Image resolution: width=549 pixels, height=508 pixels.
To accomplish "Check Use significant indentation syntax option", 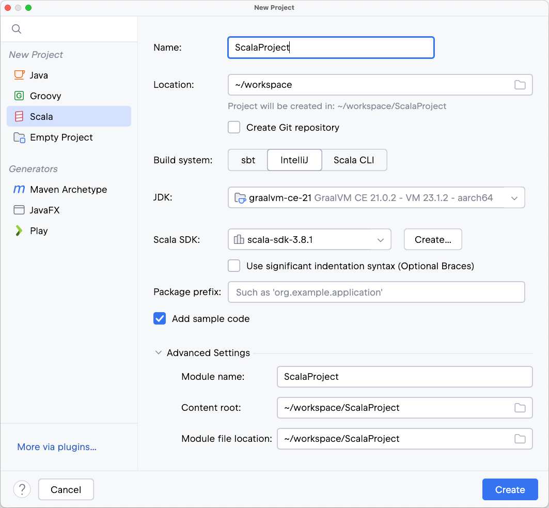I will tap(234, 266).
